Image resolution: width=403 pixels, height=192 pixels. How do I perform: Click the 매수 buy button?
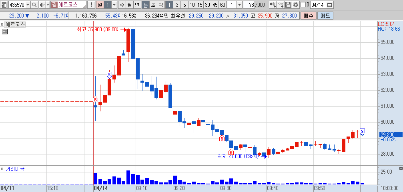pos(308,16)
